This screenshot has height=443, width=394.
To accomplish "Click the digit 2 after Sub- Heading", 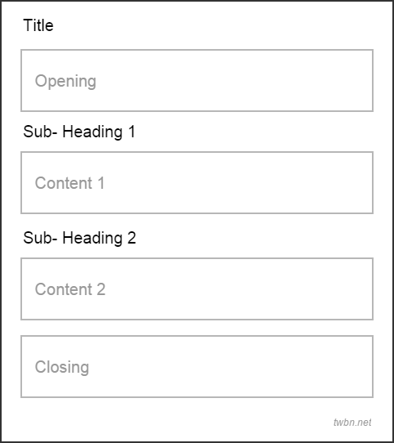I will pyautogui.click(x=132, y=238).
